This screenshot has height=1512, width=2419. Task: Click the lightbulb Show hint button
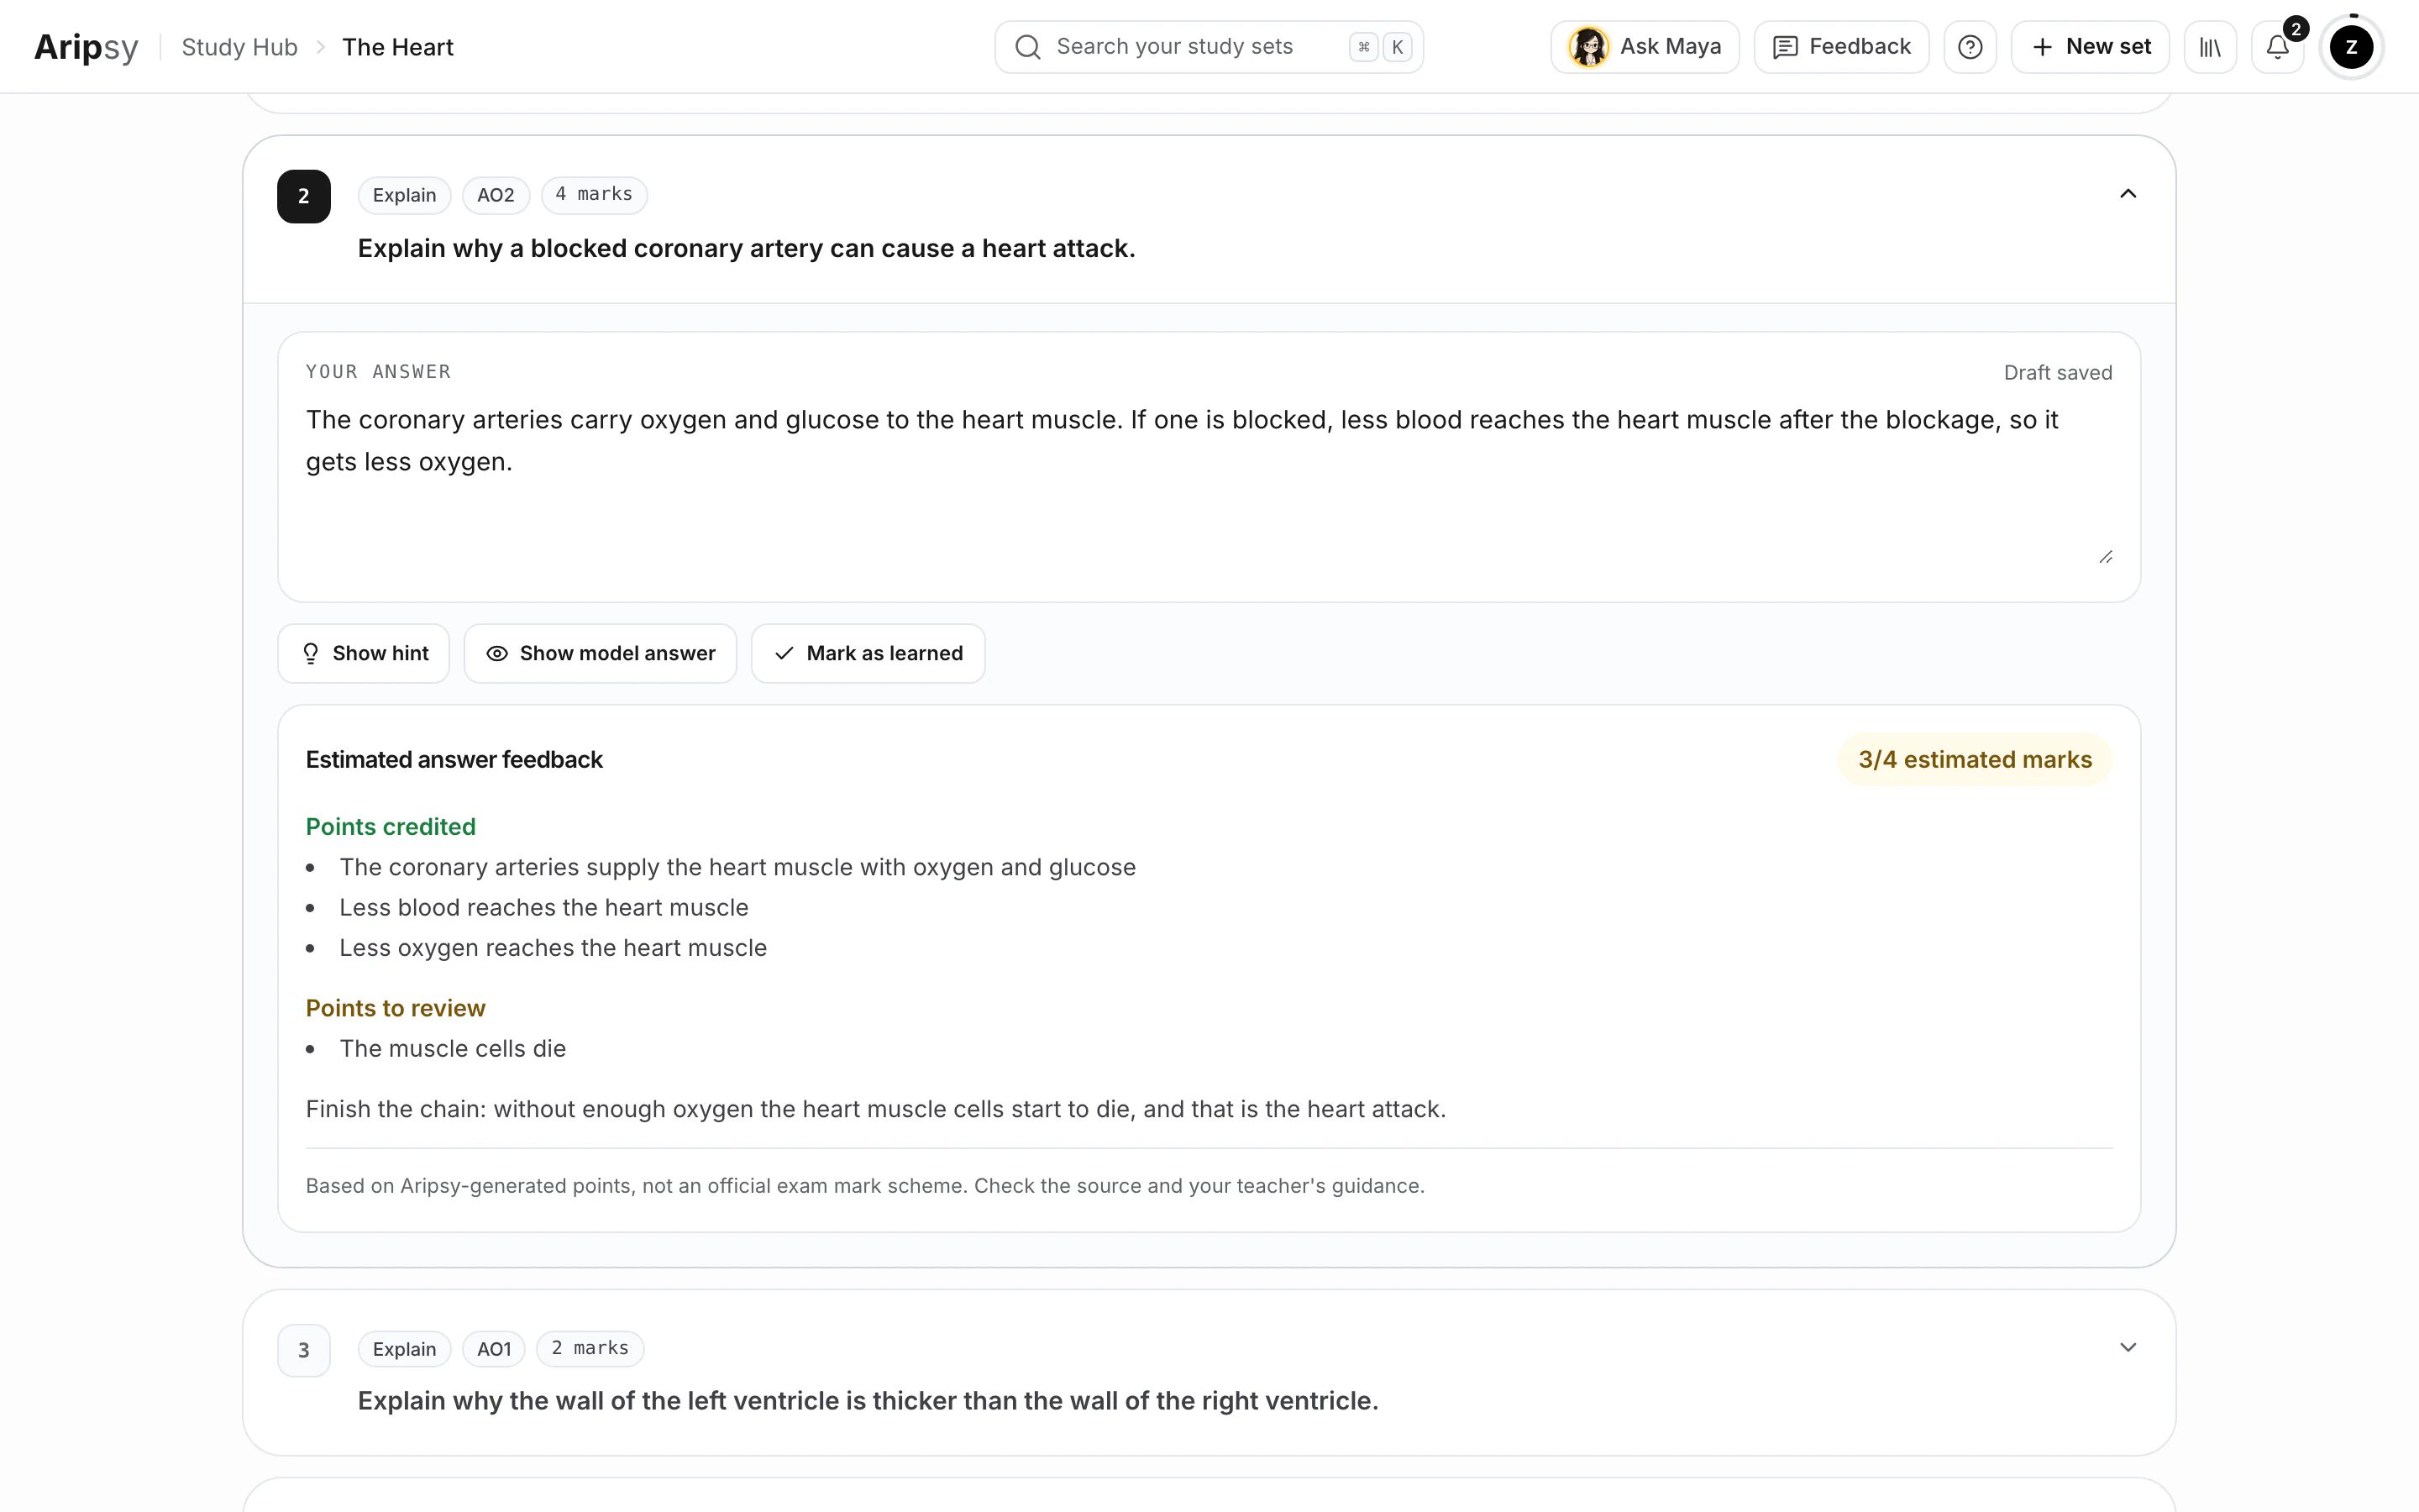(x=364, y=653)
